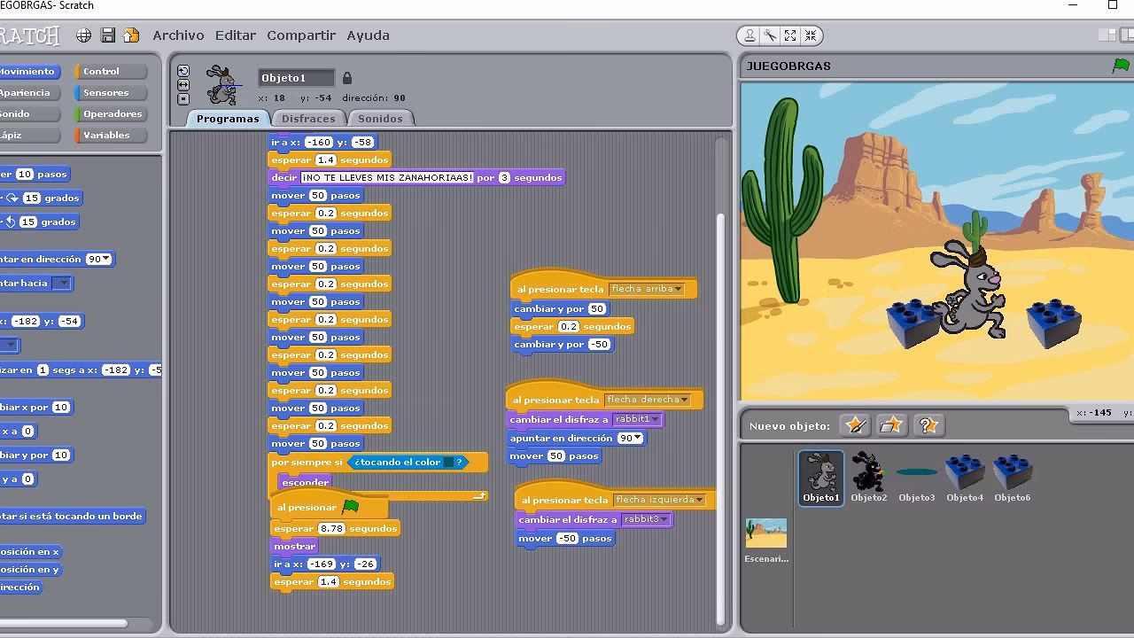
Task: Click the share project icon next to save
Action: [131, 35]
